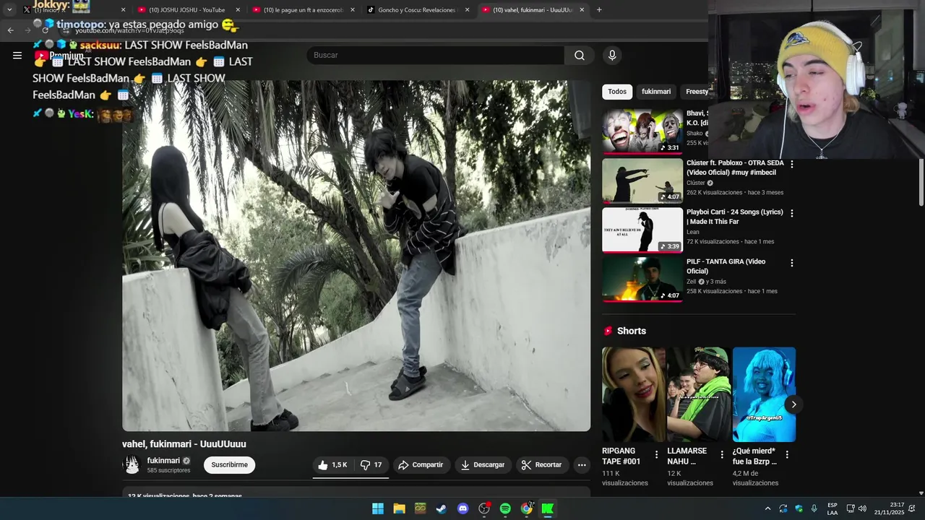Close the Goncho y Coscu tab
Screen dimensions: 925x520
pyautogui.click(x=468, y=10)
